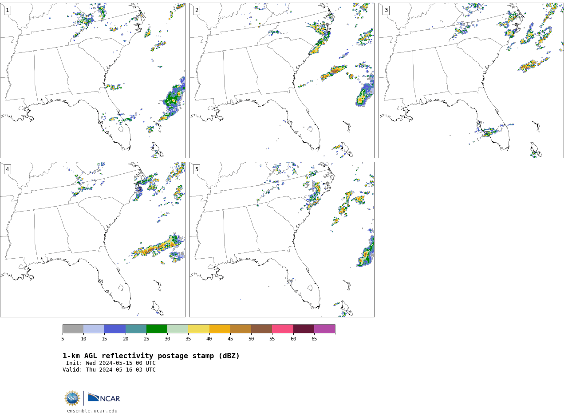
Task: Select the pink 55-60 dBZ swatch
Action: [x=283, y=329]
